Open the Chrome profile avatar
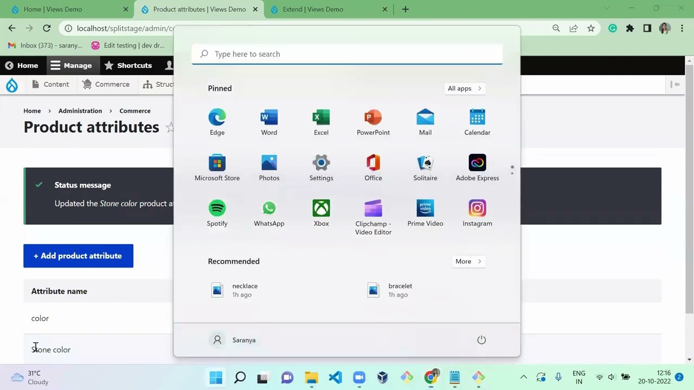 [665, 28]
